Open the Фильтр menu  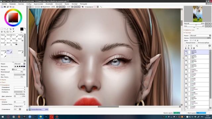click(59, 4)
